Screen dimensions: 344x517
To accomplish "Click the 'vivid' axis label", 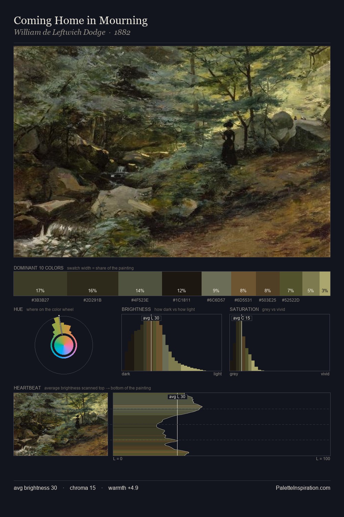I will tap(325, 374).
